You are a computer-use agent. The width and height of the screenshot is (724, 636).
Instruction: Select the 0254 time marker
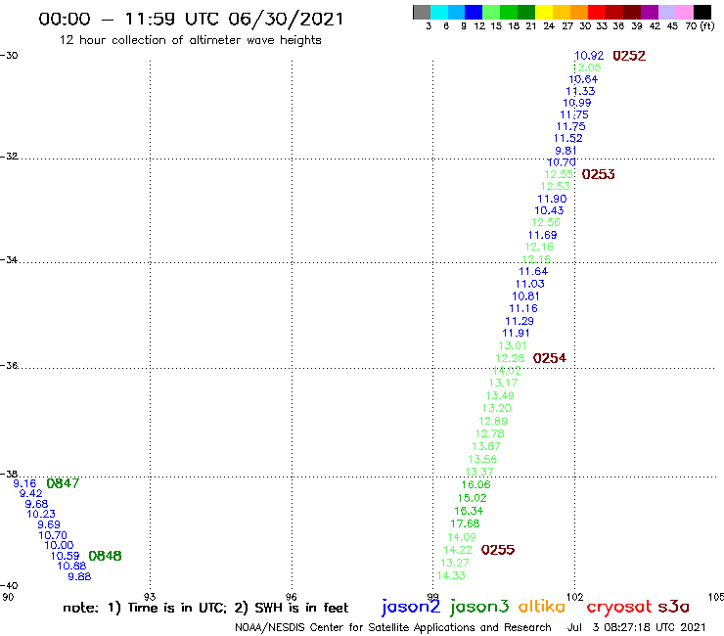pos(549,358)
